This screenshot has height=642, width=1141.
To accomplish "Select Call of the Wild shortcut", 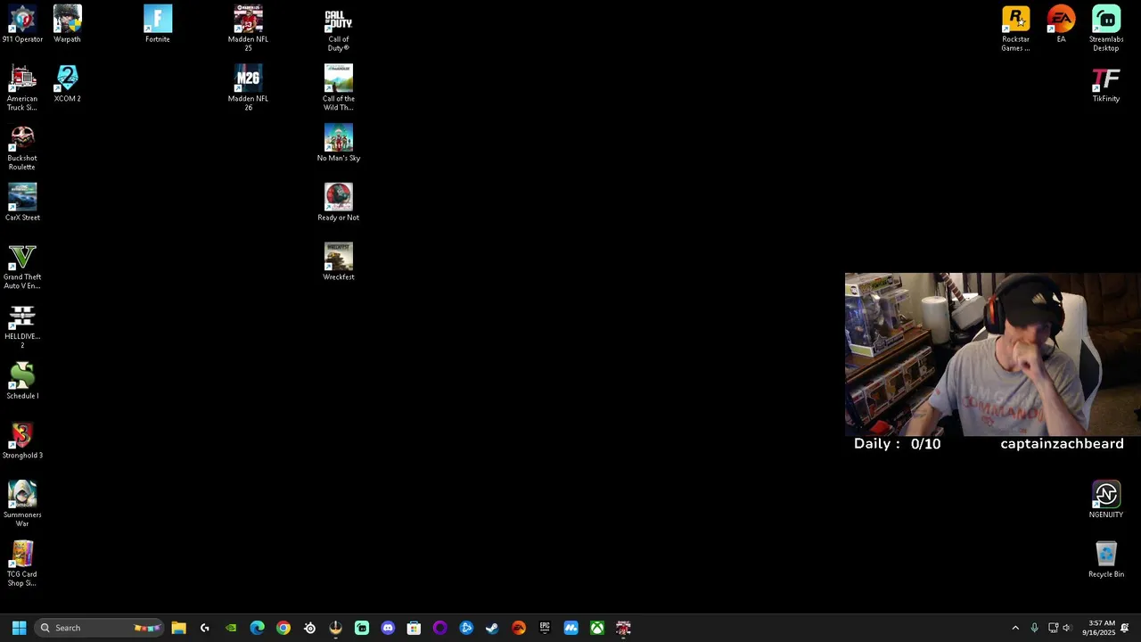I will click(x=339, y=87).
